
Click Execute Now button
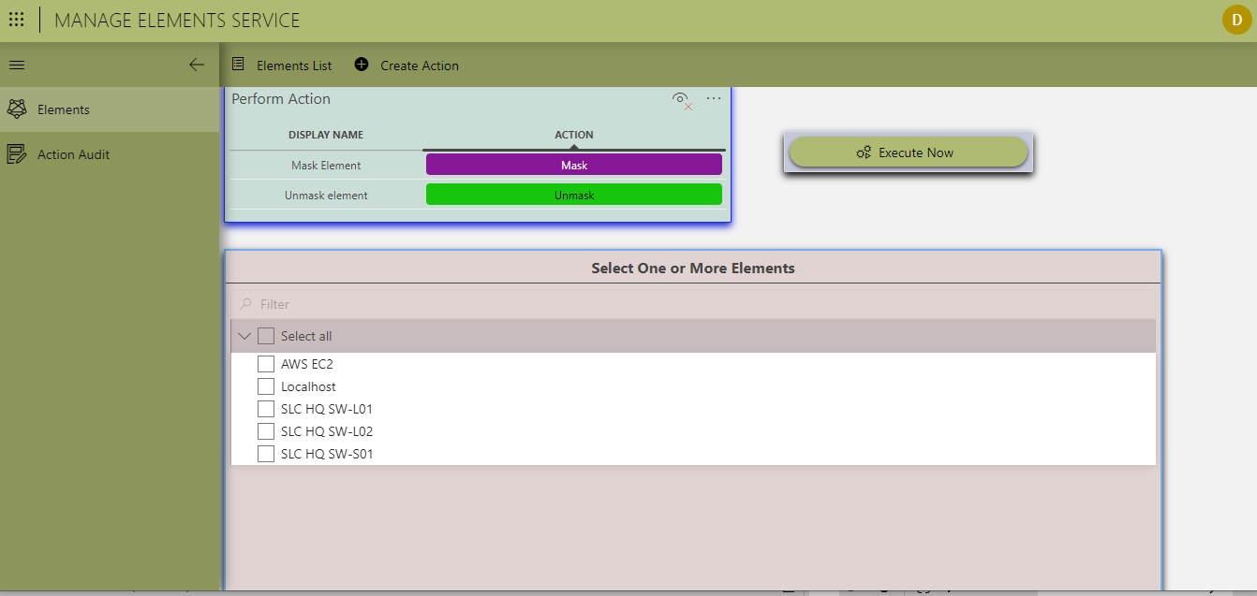coord(909,153)
